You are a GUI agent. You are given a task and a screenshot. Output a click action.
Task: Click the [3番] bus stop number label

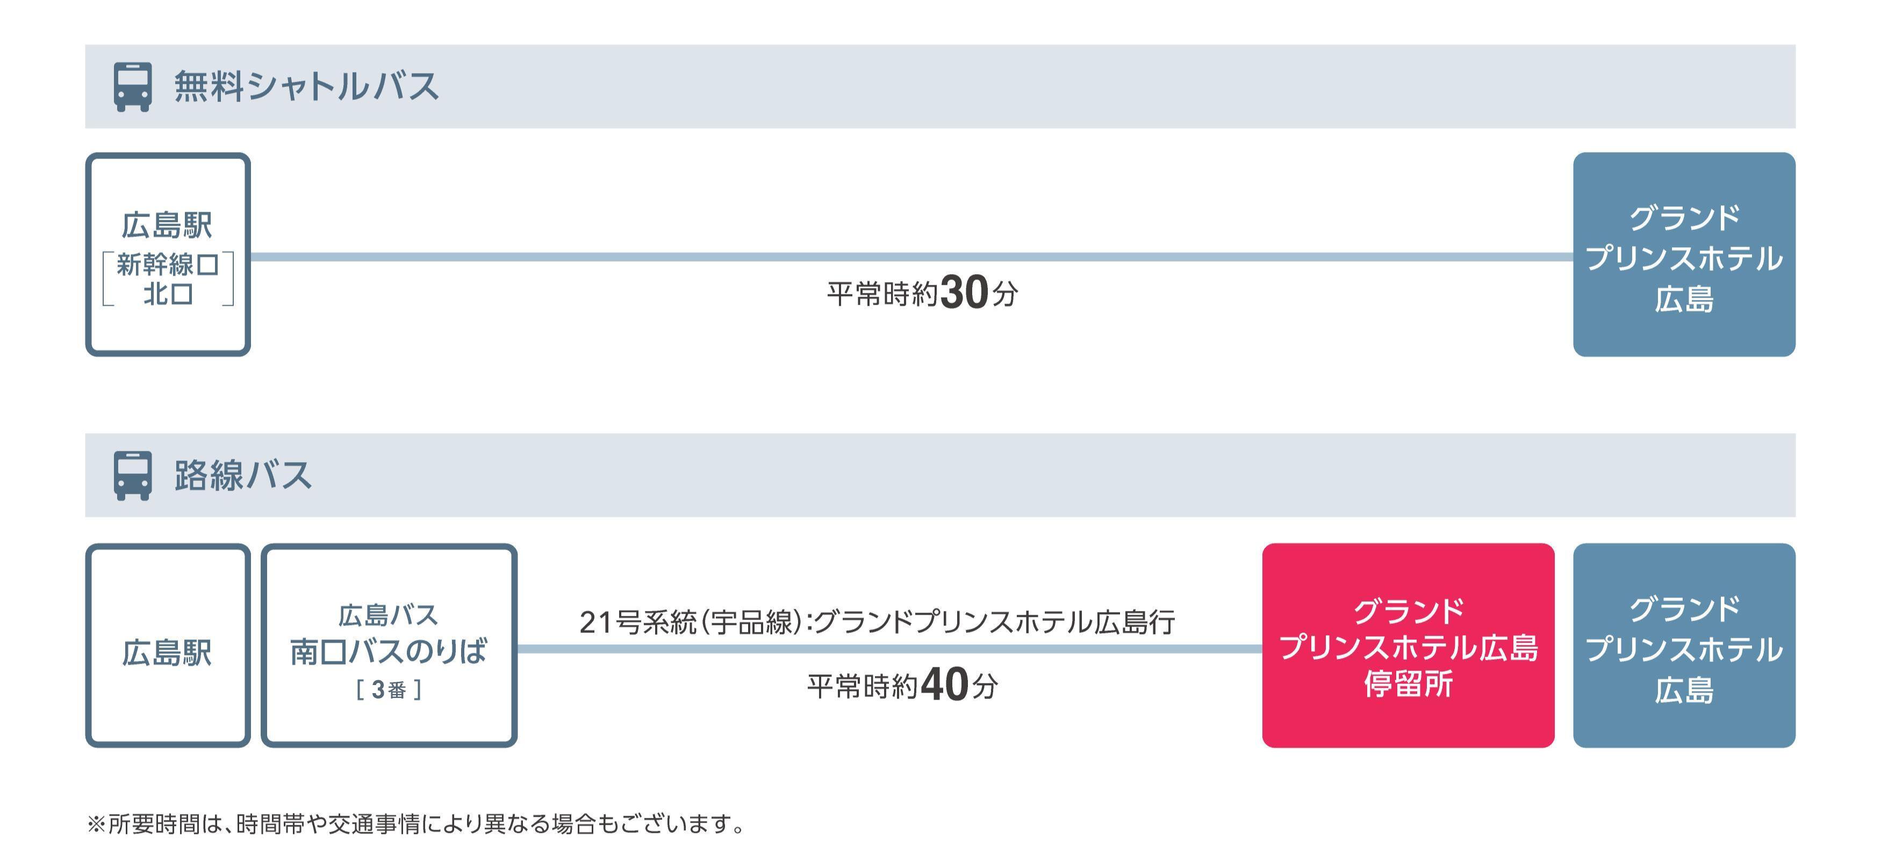coord(389,689)
